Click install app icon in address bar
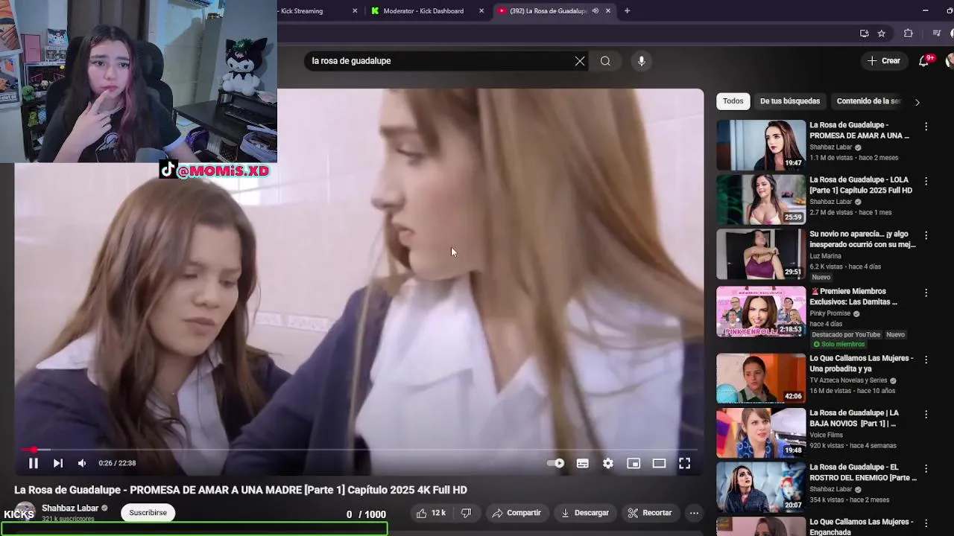954x536 pixels. [x=864, y=33]
